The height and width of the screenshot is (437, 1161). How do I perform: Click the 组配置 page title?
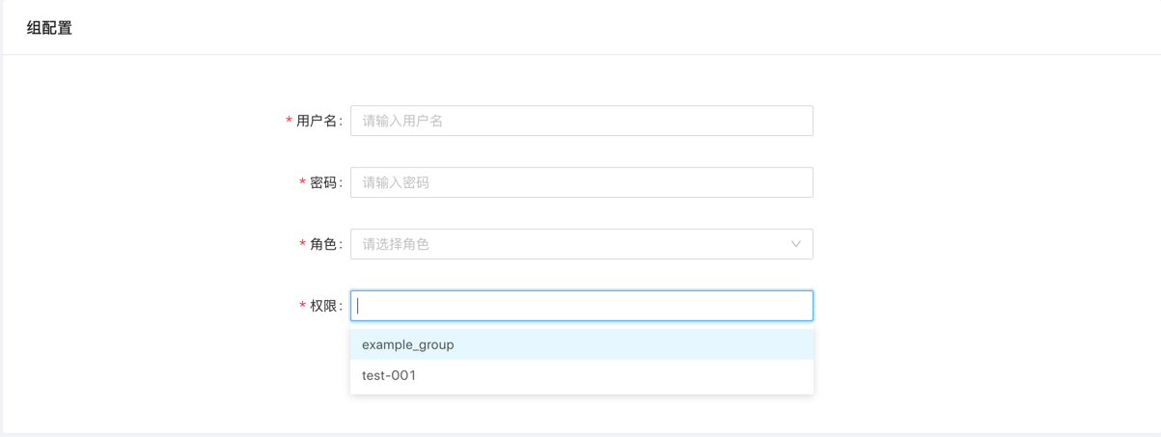[49, 28]
